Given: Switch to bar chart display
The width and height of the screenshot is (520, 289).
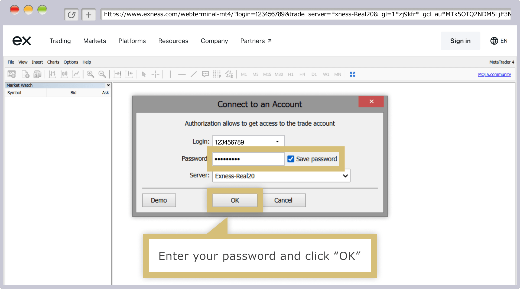Looking at the screenshot, I should pos(52,74).
